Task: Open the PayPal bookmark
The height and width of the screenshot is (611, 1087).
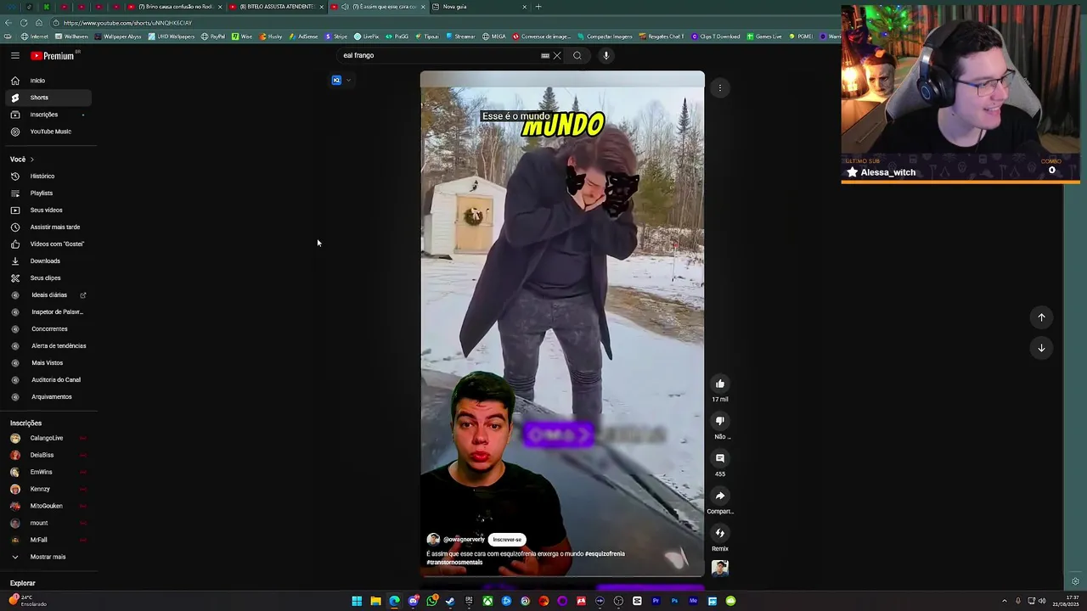Action: coord(213,36)
